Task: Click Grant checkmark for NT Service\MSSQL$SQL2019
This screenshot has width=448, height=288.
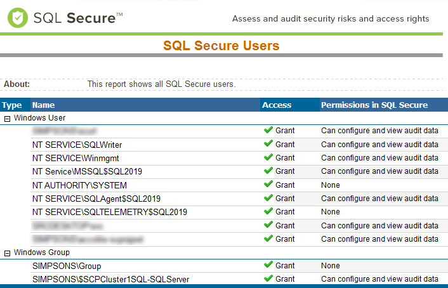Action: [268, 171]
